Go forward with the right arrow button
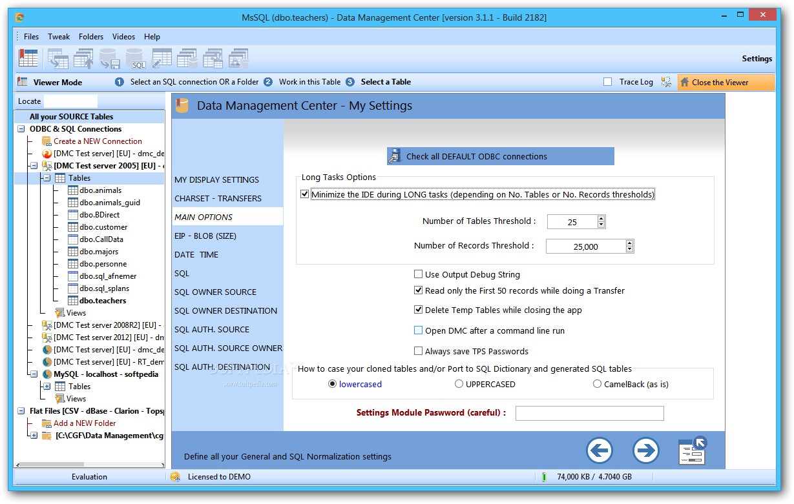794x504 pixels. tap(646, 450)
